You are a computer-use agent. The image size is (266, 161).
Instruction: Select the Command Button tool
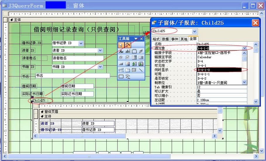121,64
